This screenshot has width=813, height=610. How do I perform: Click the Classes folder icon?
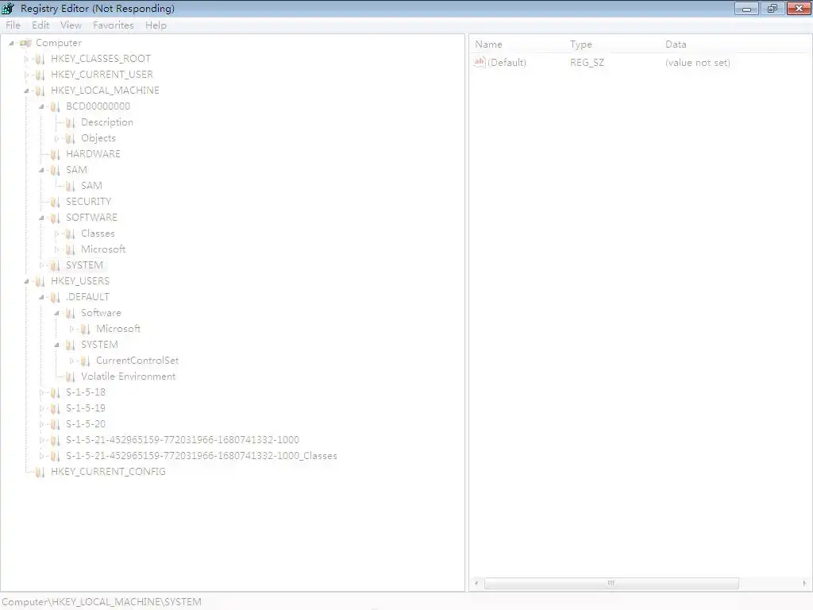[x=70, y=234]
